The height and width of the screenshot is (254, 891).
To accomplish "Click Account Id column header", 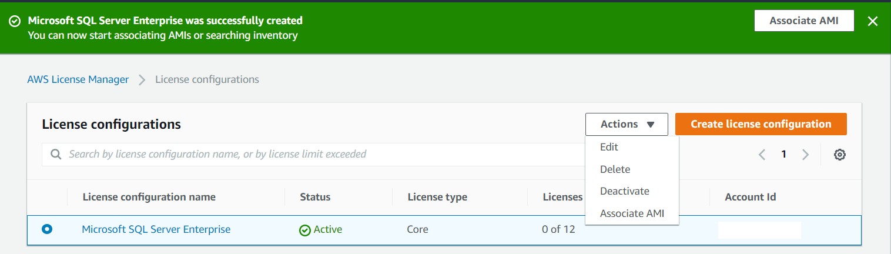I will click(x=751, y=197).
